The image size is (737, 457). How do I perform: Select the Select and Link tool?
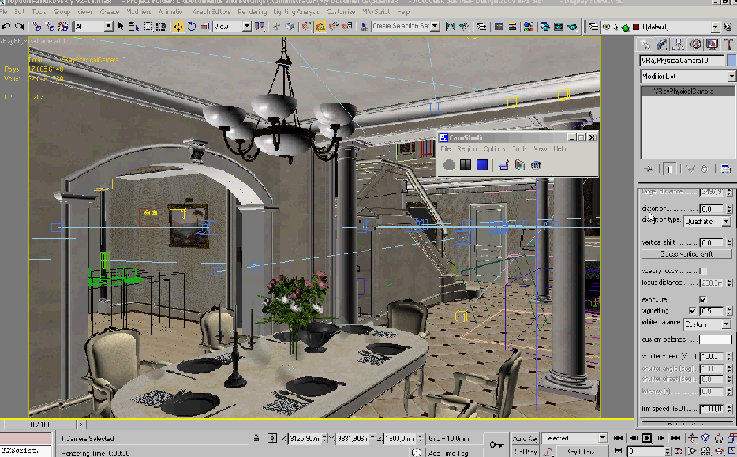tap(36, 27)
